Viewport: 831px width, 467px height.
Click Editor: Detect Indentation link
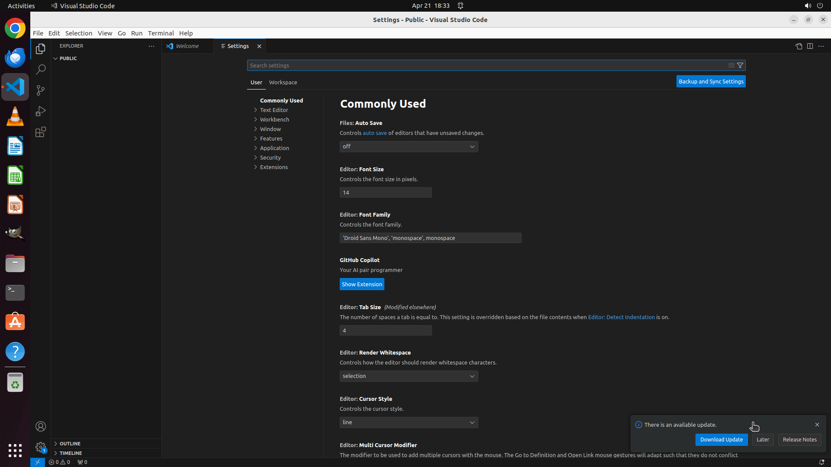(x=621, y=317)
